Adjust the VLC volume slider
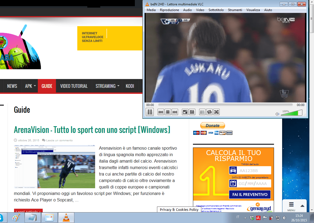Image resolution: width=314 pixels, height=223 pixels. [x=292, y=113]
